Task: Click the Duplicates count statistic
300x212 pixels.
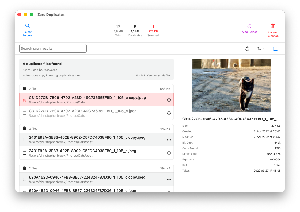Action: 135,31
